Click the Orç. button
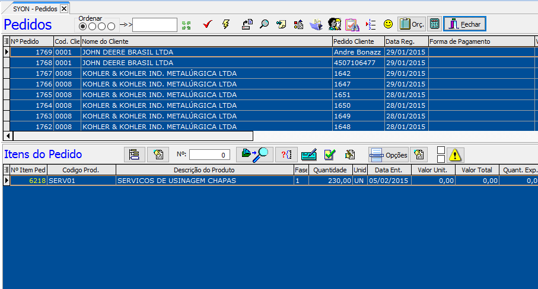The width and height of the screenshot is (538, 289). point(412,24)
